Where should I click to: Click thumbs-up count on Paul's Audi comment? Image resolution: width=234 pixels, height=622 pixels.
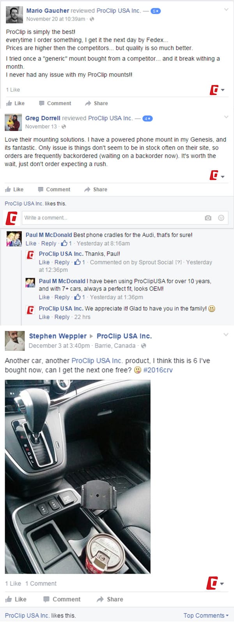click(x=66, y=243)
